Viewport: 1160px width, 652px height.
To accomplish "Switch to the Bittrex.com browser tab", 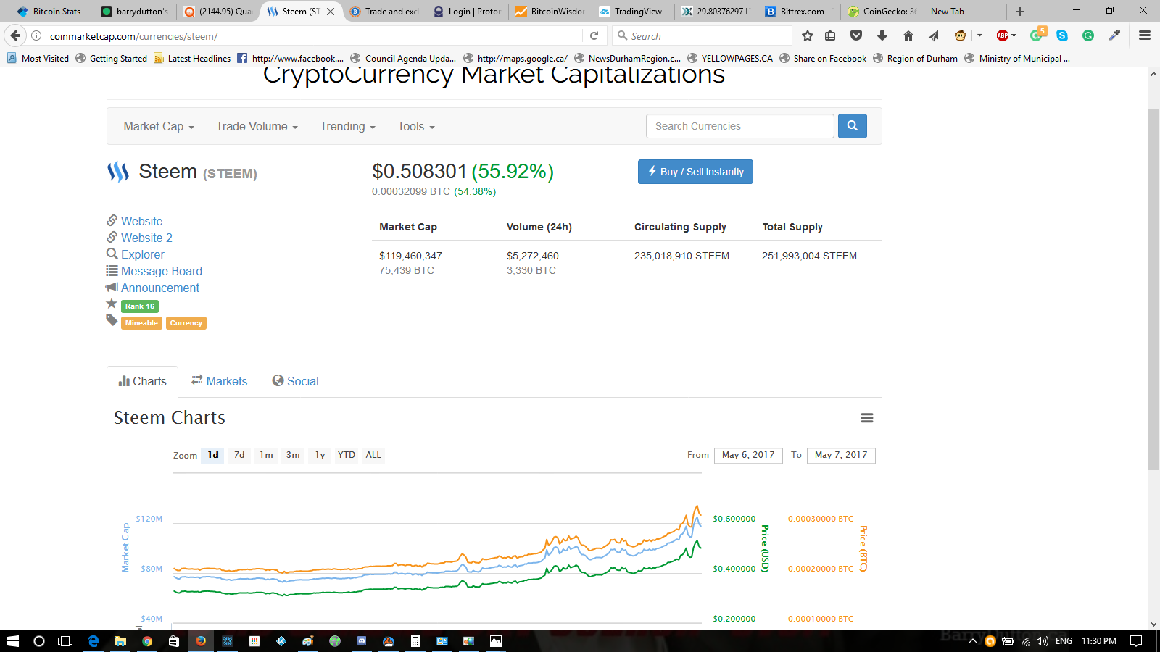I will (x=798, y=12).
